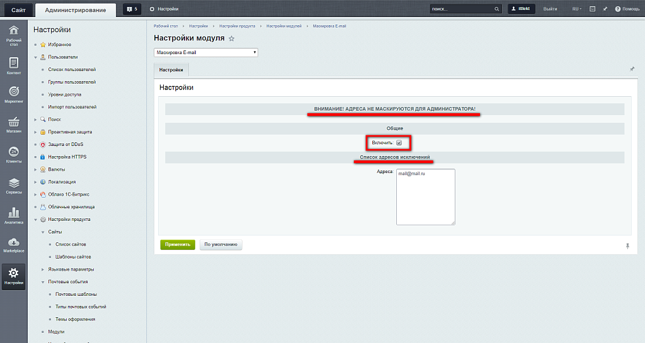This screenshot has width=645, height=343.
Task: Switch to the Сайт tab
Action: 18,9
